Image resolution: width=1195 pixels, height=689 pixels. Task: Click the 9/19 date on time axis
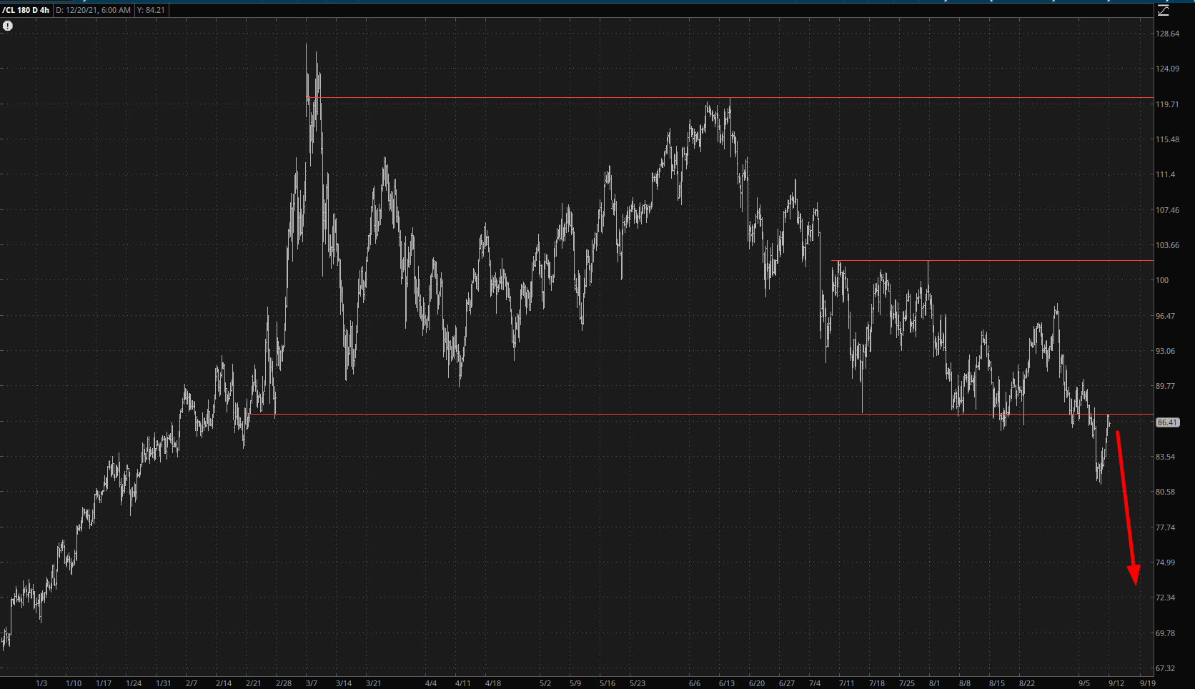pos(1147,683)
